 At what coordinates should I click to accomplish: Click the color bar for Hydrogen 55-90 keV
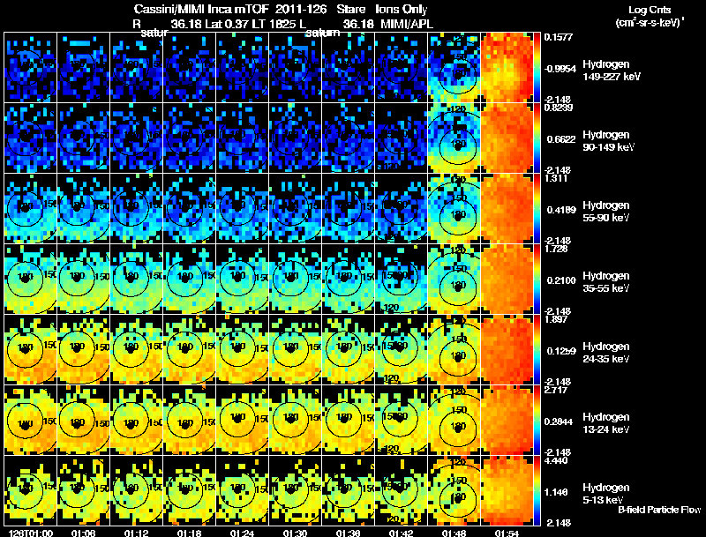click(537, 209)
